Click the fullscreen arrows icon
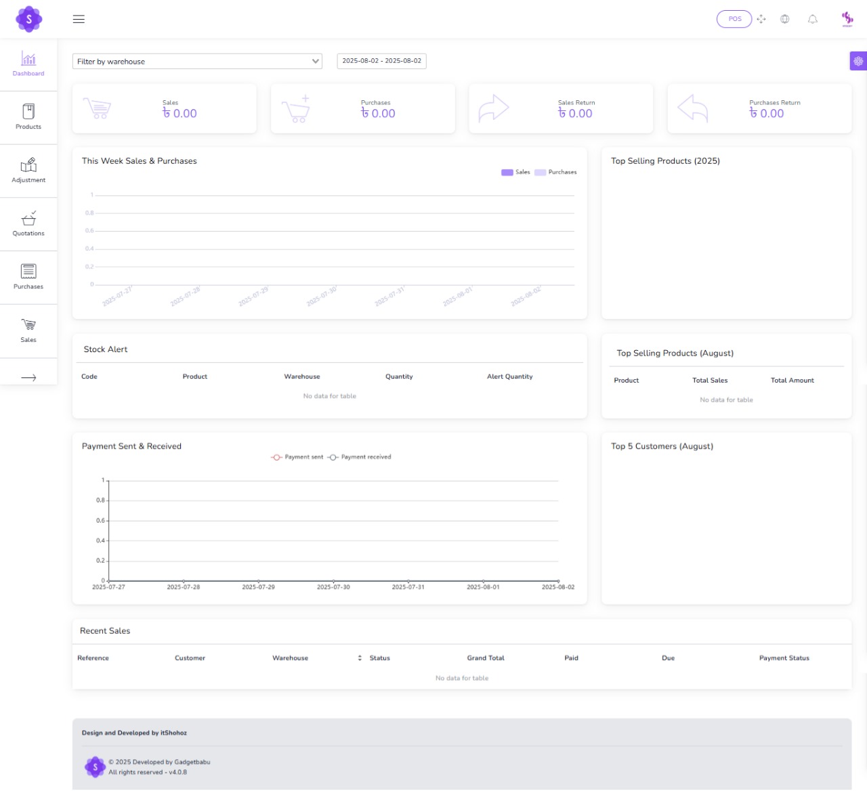Image resolution: width=867 pixels, height=791 pixels. pos(761,19)
